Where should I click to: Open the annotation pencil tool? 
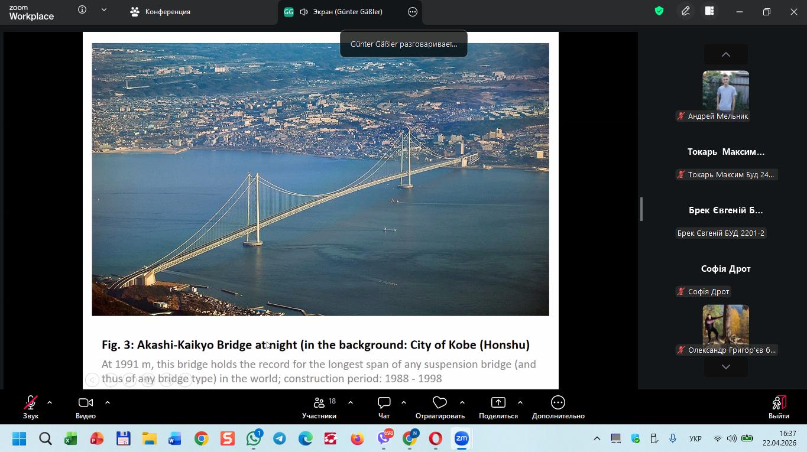pos(686,11)
